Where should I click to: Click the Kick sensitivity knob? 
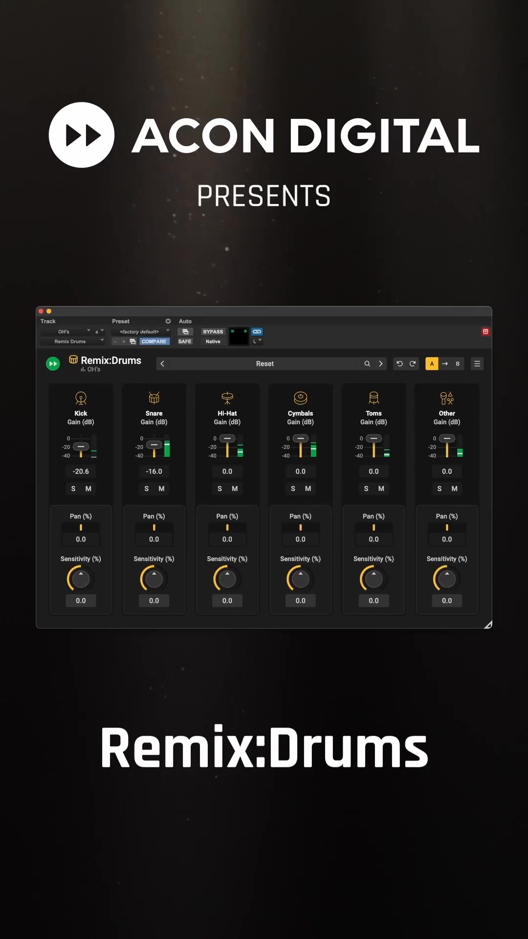(x=81, y=579)
